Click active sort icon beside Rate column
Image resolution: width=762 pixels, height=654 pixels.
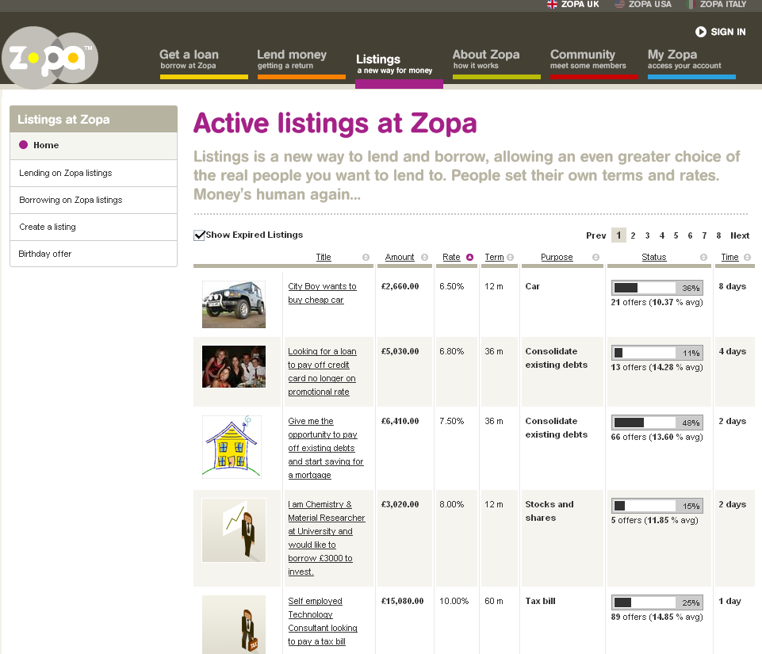click(x=469, y=257)
